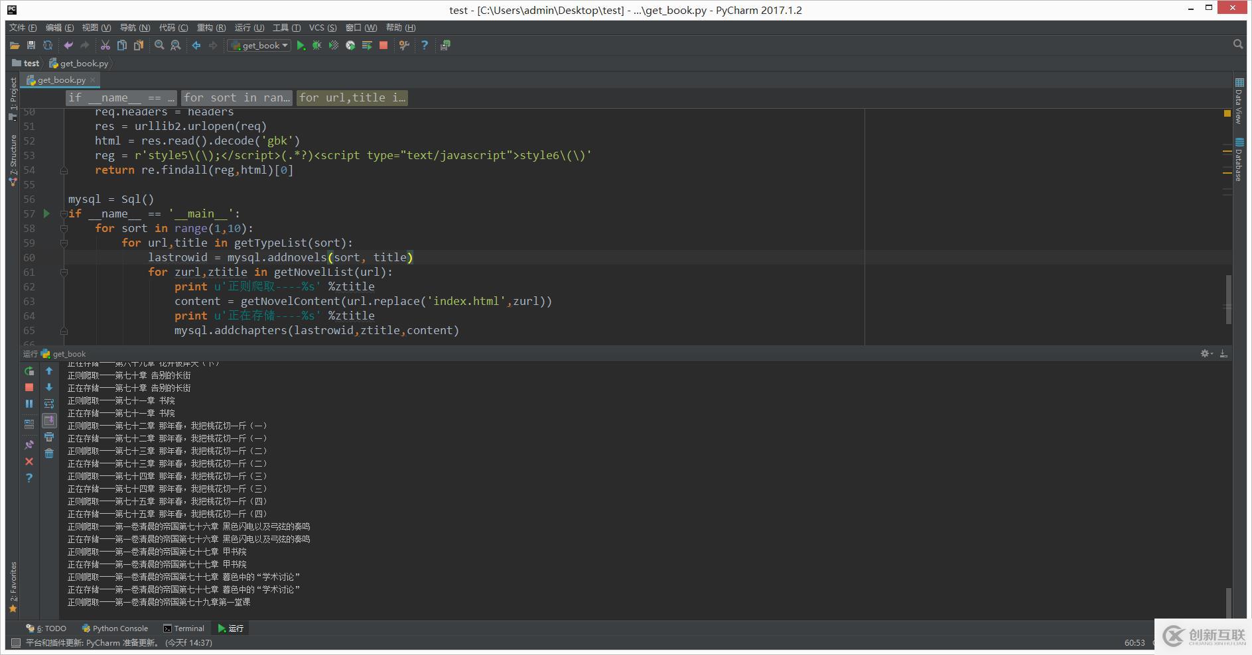This screenshot has width=1252, height=655.
Task: Click the Copy toolbar icon
Action: 122,45
